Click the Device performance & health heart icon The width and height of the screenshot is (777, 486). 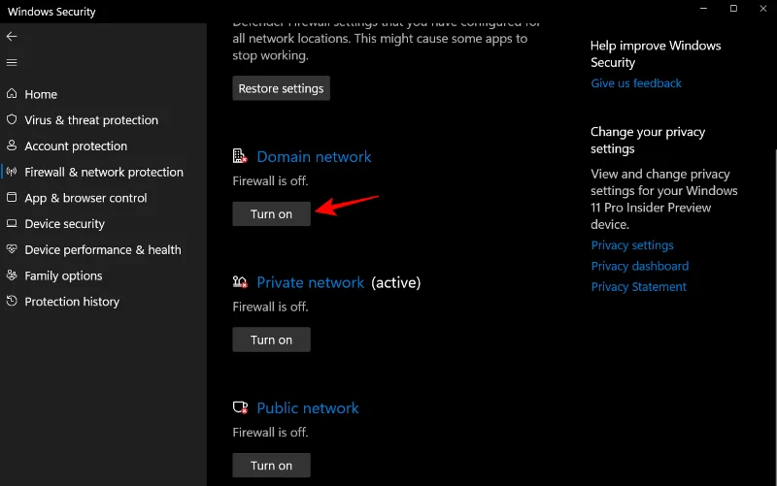coord(12,249)
